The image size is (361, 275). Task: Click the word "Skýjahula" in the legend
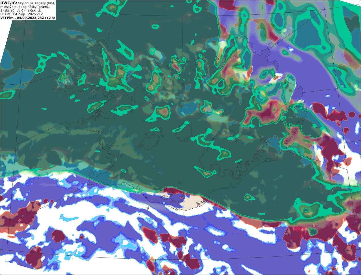coord(26,3)
